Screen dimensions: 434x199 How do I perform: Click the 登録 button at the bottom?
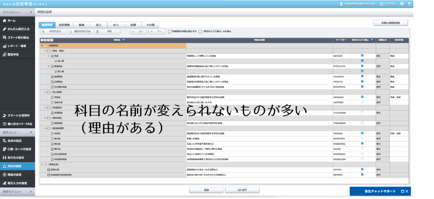[206, 190]
